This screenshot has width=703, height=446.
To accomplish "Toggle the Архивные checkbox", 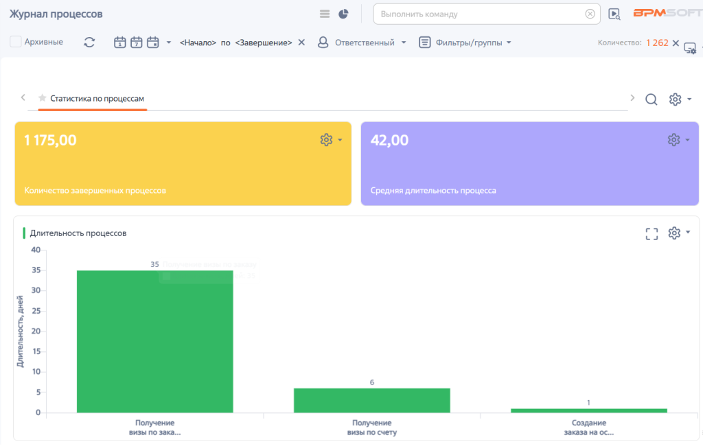I will click(16, 42).
